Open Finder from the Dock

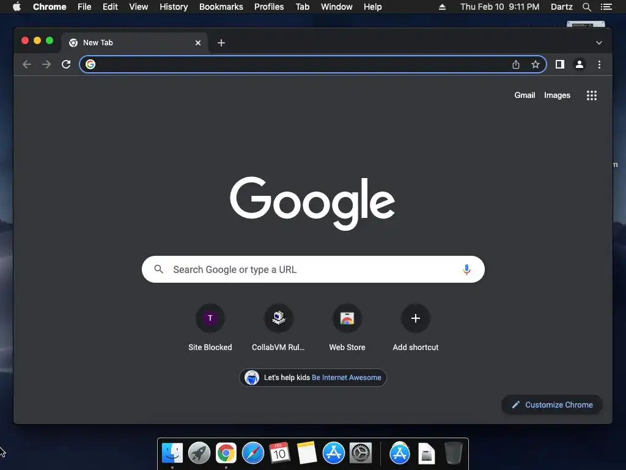point(172,453)
